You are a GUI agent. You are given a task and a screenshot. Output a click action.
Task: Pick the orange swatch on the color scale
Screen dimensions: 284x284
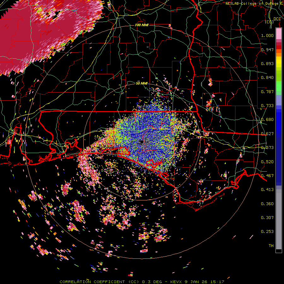279,55
